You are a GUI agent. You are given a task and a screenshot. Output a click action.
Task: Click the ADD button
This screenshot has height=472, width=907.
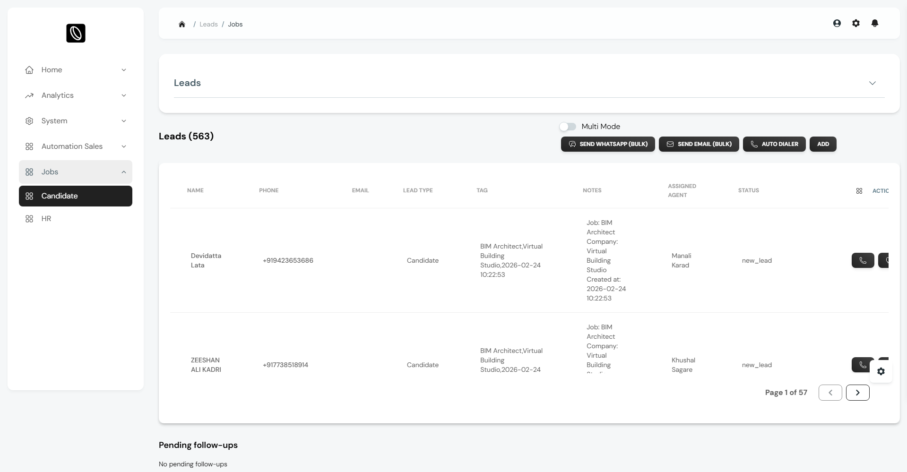[823, 144]
